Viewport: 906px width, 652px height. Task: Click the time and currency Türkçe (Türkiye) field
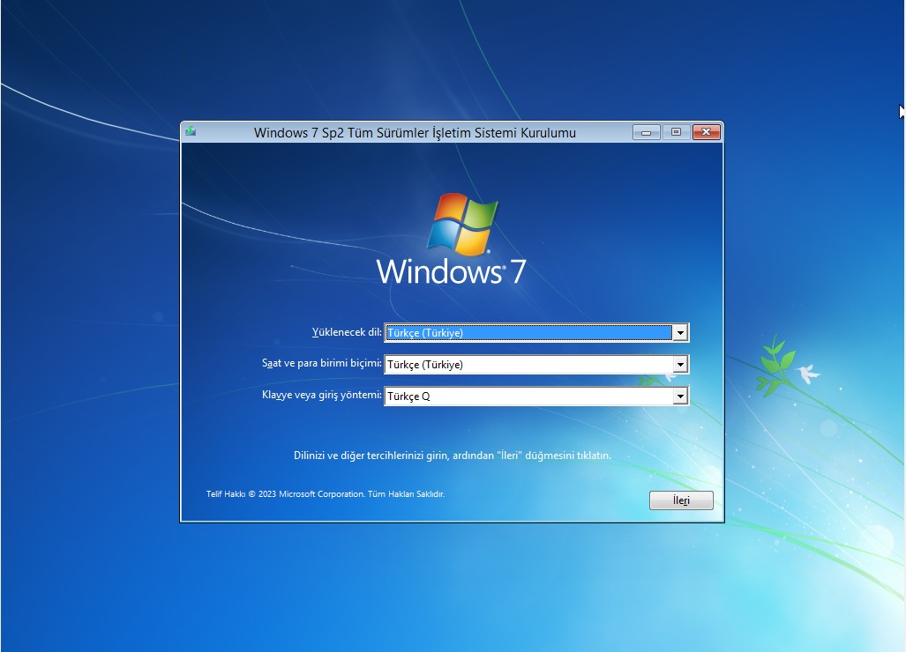(528, 365)
